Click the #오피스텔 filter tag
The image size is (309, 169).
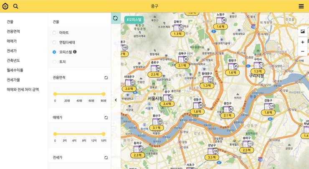pyautogui.click(x=134, y=20)
